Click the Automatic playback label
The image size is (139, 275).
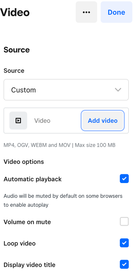point(33,179)
